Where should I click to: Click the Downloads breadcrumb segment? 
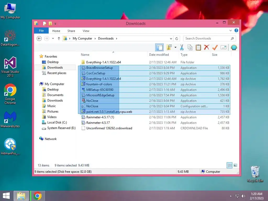[106, 38]
